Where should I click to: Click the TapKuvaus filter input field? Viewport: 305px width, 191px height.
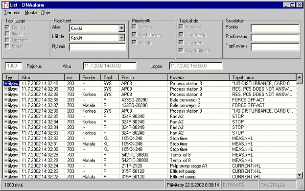pos(275,48)
